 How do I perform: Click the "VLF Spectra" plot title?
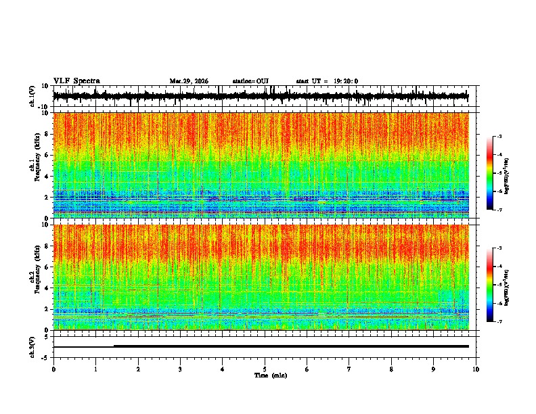(x=76, y=81)
